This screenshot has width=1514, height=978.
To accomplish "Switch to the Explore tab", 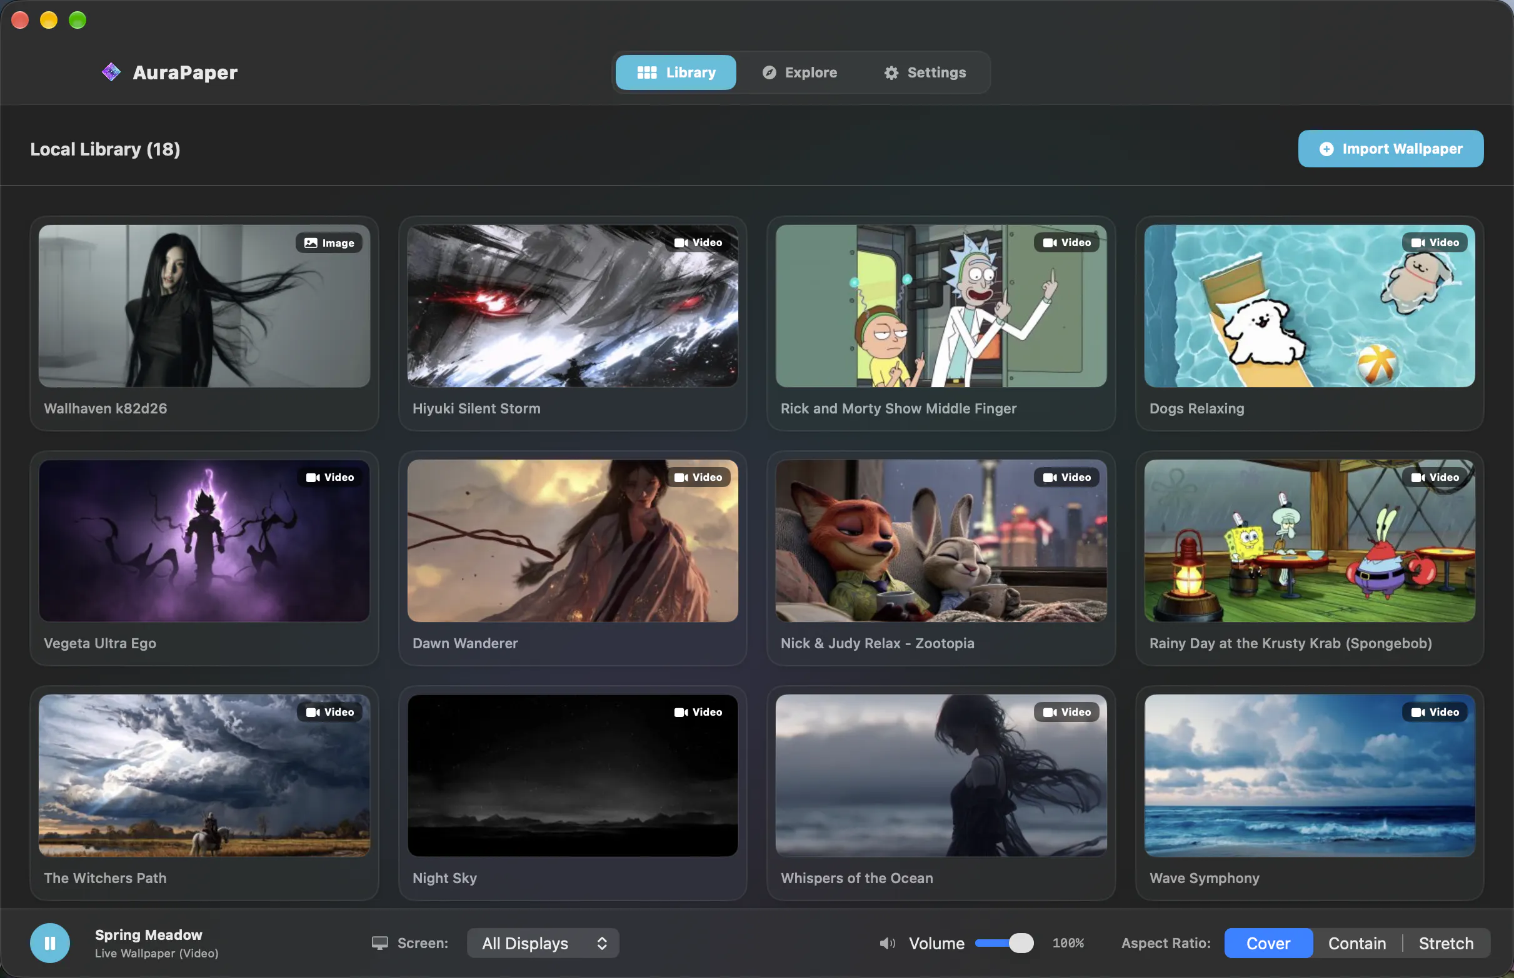I will 800,72.
